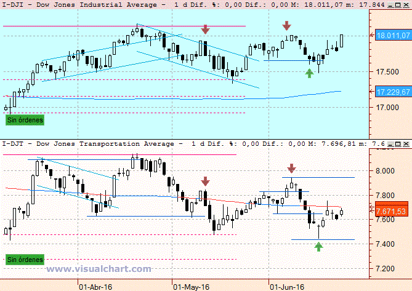Viewport: 412px width, 291px height.
Task: Select the green buy arrow on Industrial chart
Action: pos(310,73)
